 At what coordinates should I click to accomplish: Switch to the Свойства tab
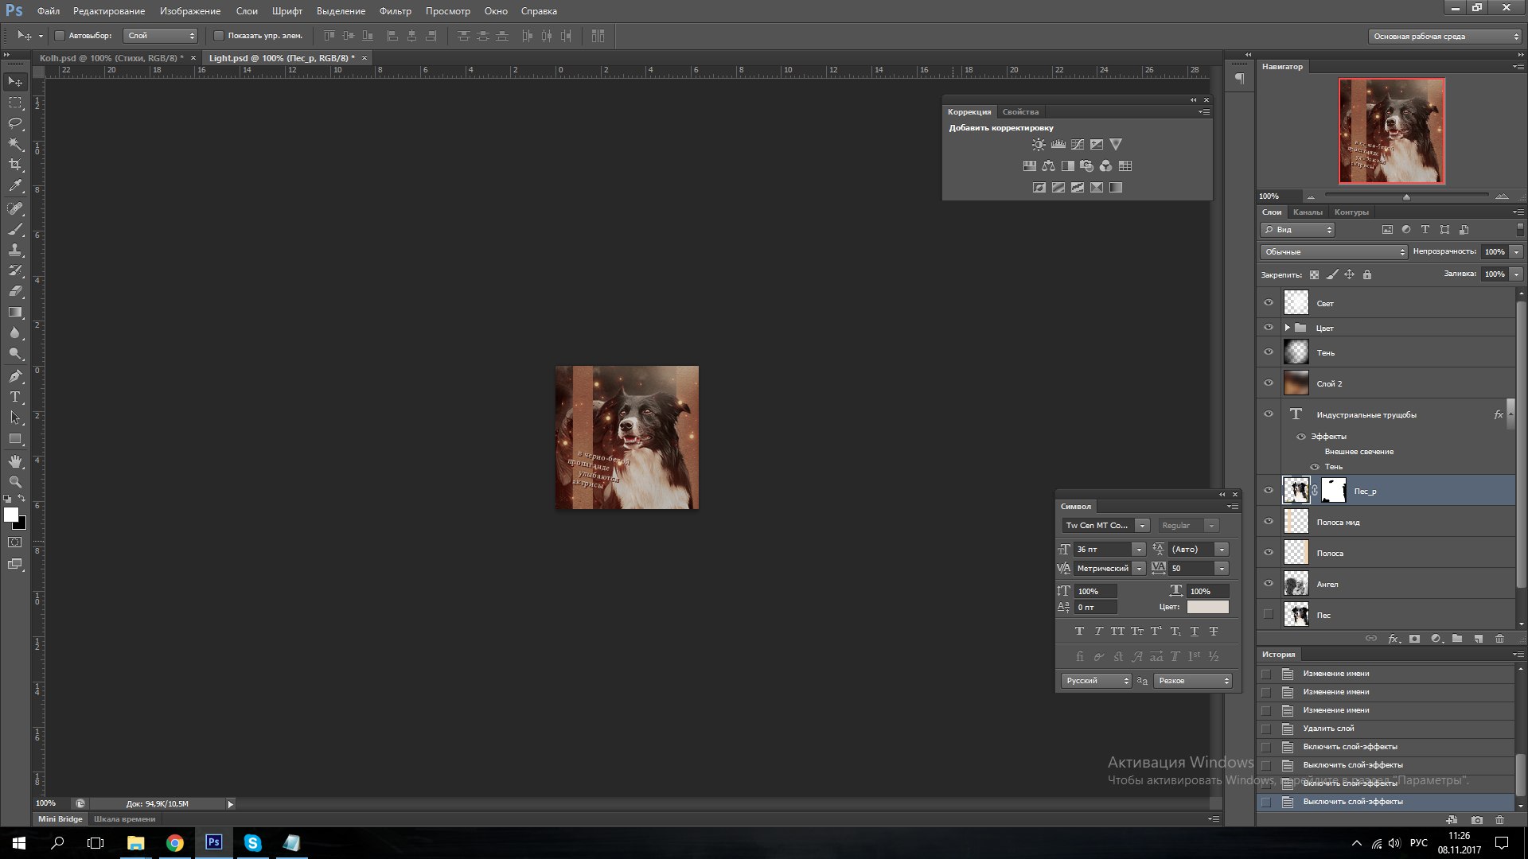[1020, 112]
